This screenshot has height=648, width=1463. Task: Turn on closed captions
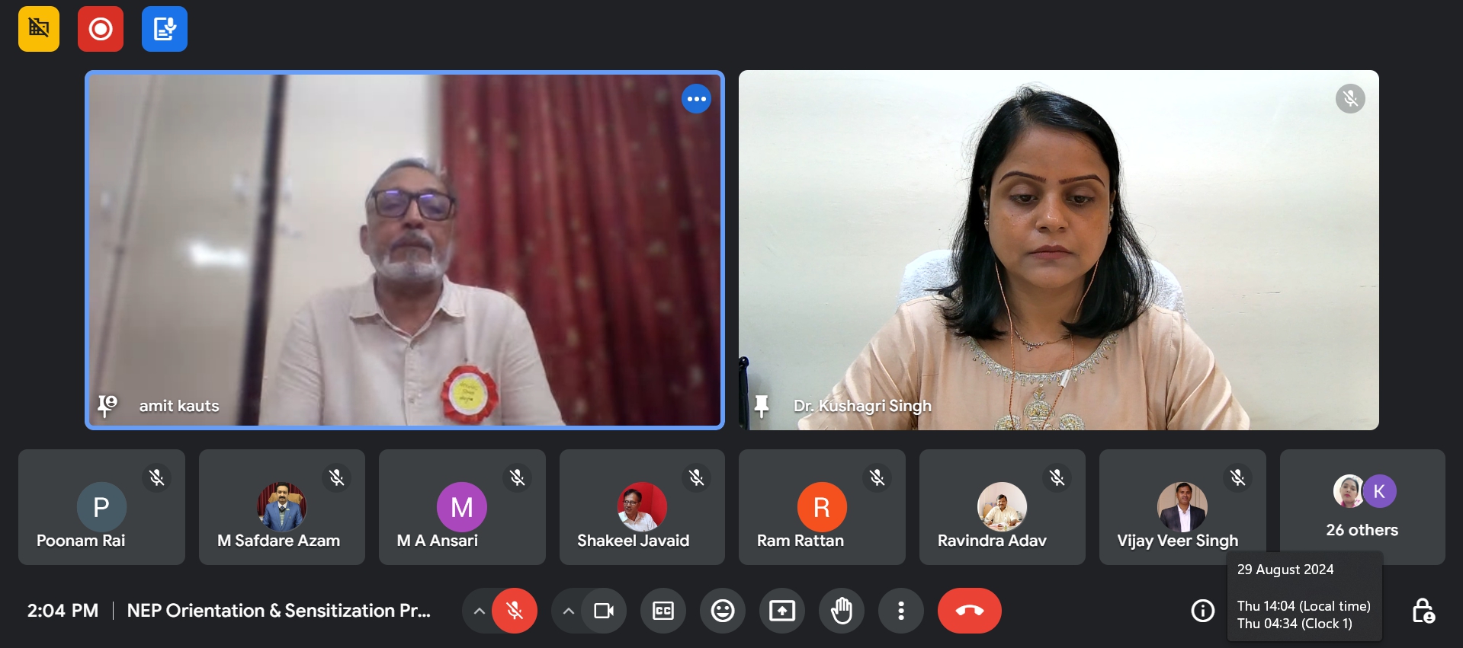click(x=663, y=611)
